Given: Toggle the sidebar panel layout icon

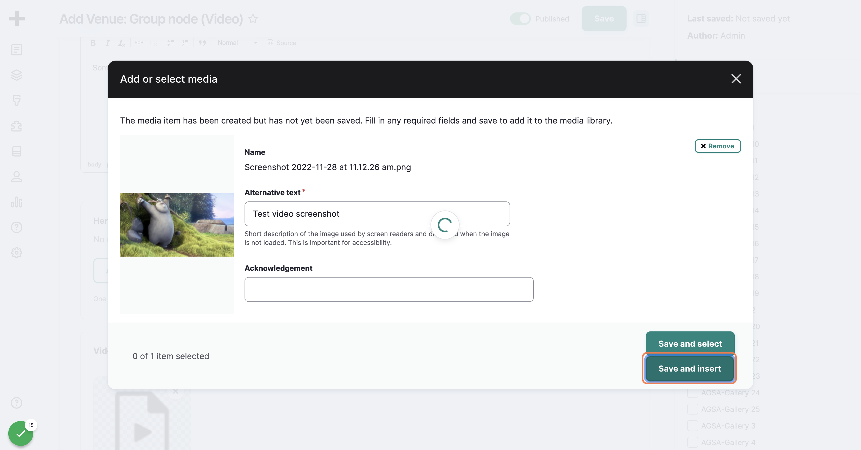Looking at the screenshot, I should pyautogui.click(x=641, y=19).
